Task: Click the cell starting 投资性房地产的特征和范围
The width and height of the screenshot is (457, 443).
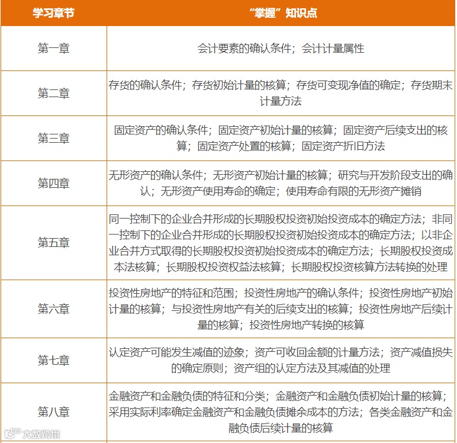Action: [281, 309]
